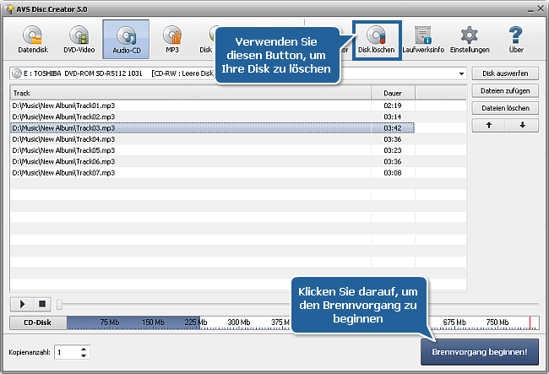Image resolution: width=549 pixels, height=374 pixels.
Task: Show the Über help dialog
Action: click(516, 40)
